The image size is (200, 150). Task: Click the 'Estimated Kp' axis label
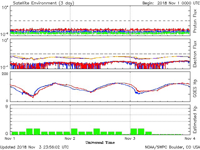(x=195, y=120)
